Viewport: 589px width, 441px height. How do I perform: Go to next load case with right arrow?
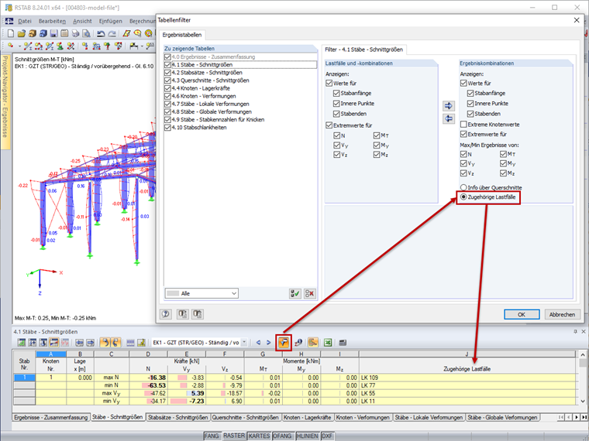[269, 343]
